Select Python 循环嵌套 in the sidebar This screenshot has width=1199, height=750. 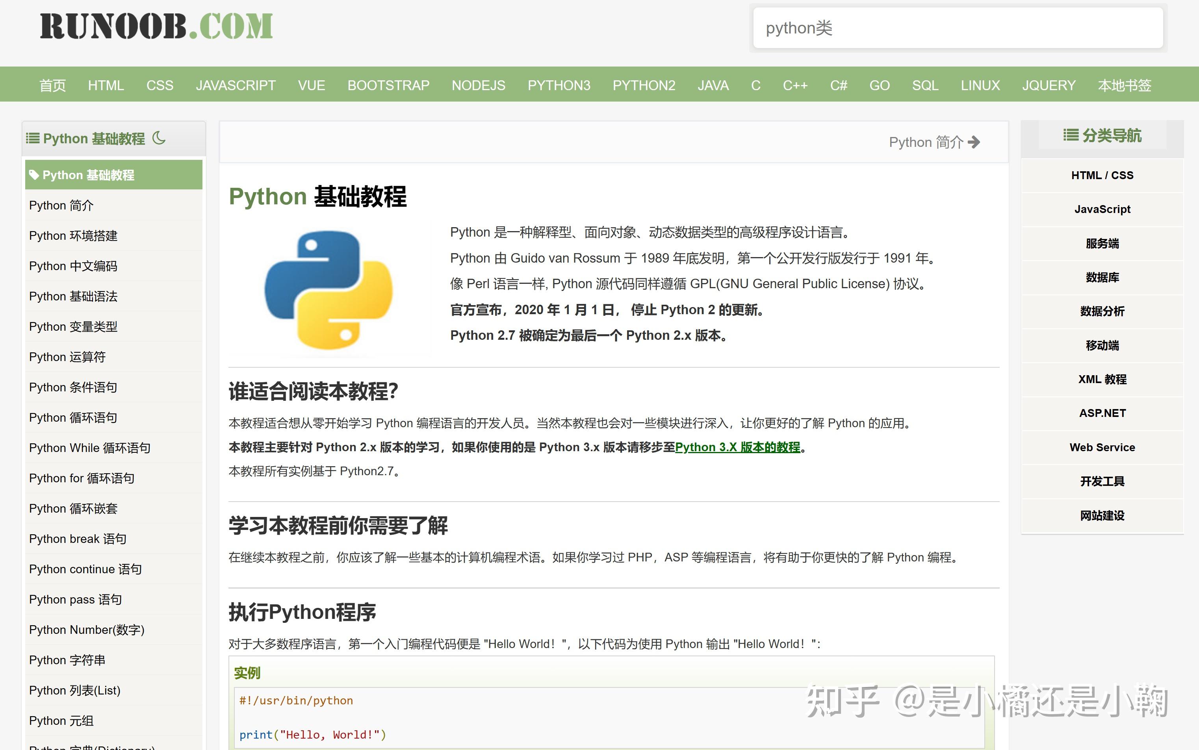pos(114,508)
